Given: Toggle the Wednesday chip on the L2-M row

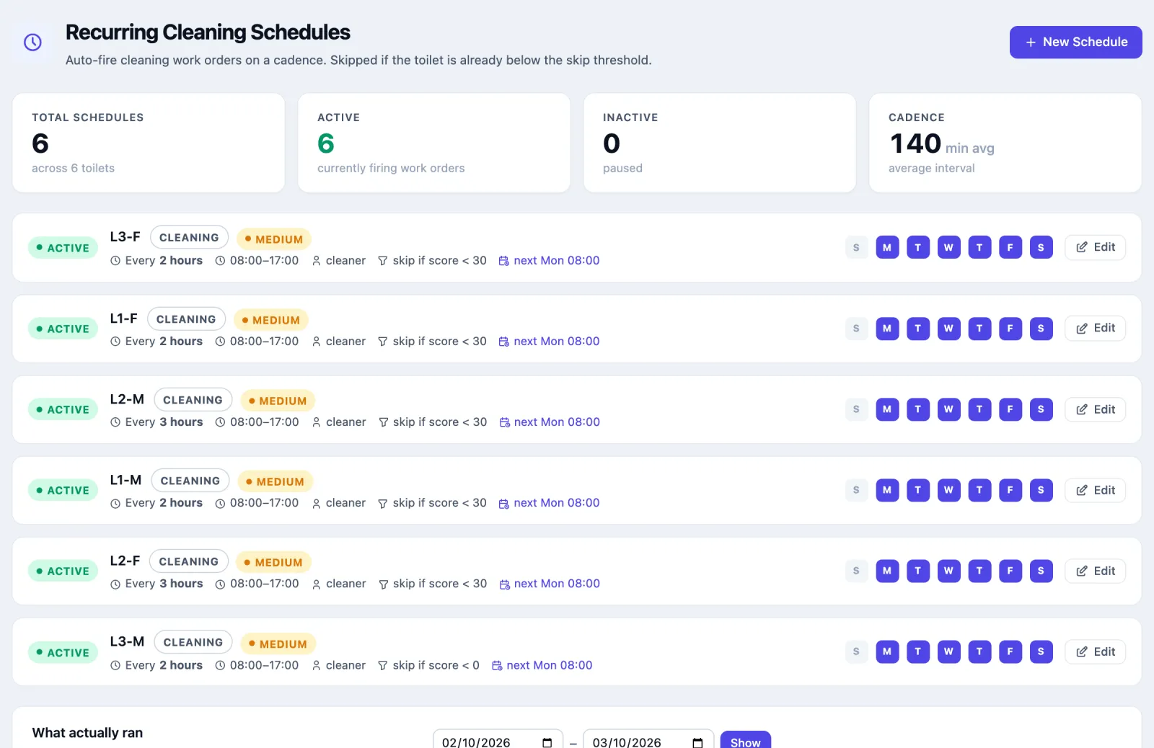Looking at the screenshot, I should point(948,409).
